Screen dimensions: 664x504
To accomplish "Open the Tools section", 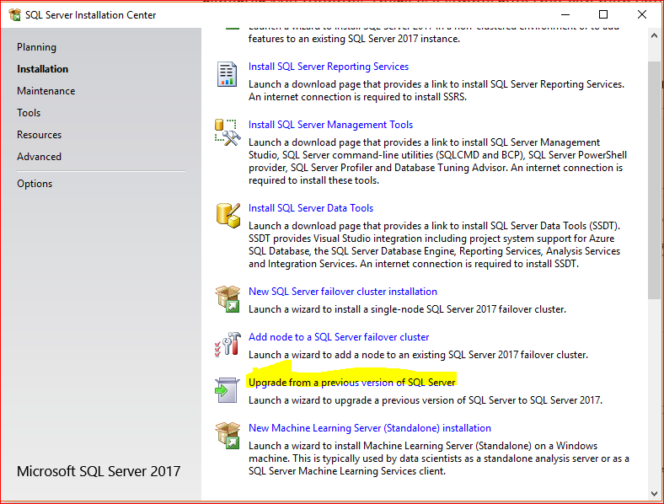I will point(29,113).
